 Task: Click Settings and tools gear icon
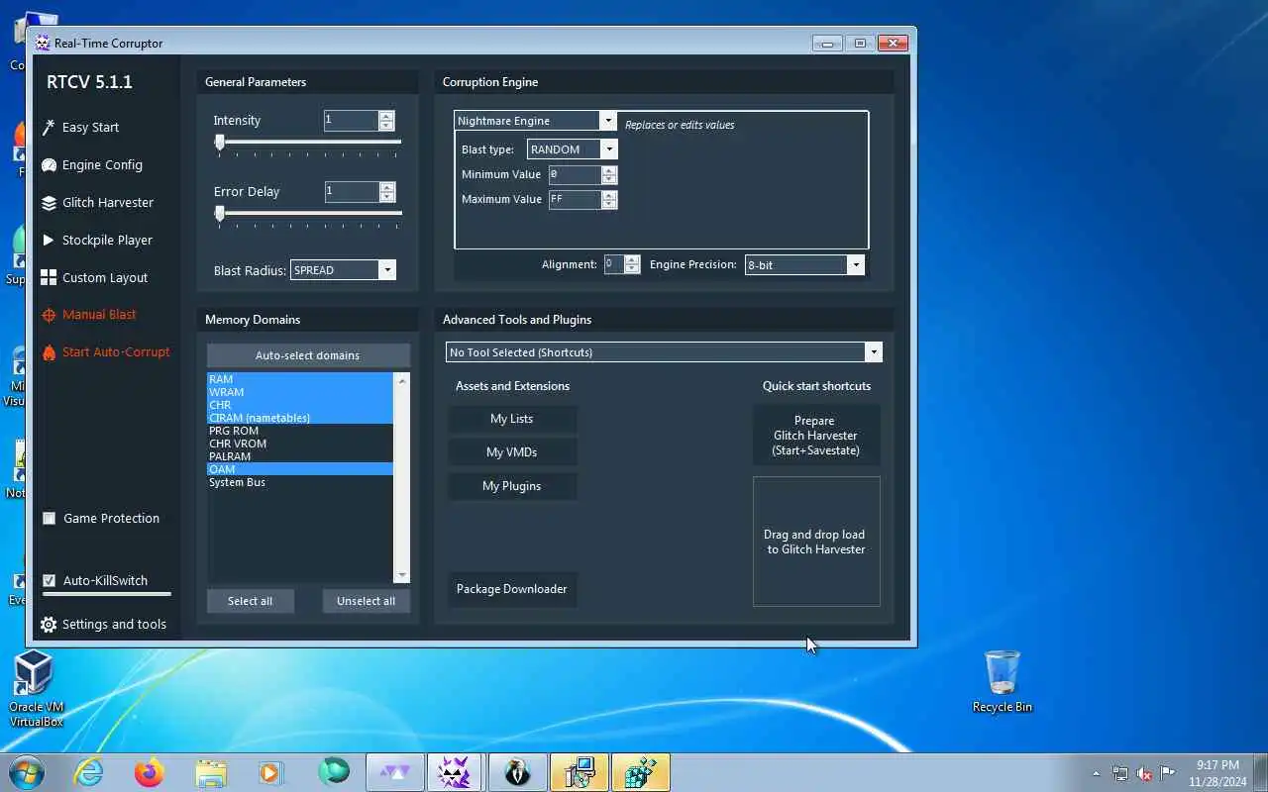click(x=49, y=625)
